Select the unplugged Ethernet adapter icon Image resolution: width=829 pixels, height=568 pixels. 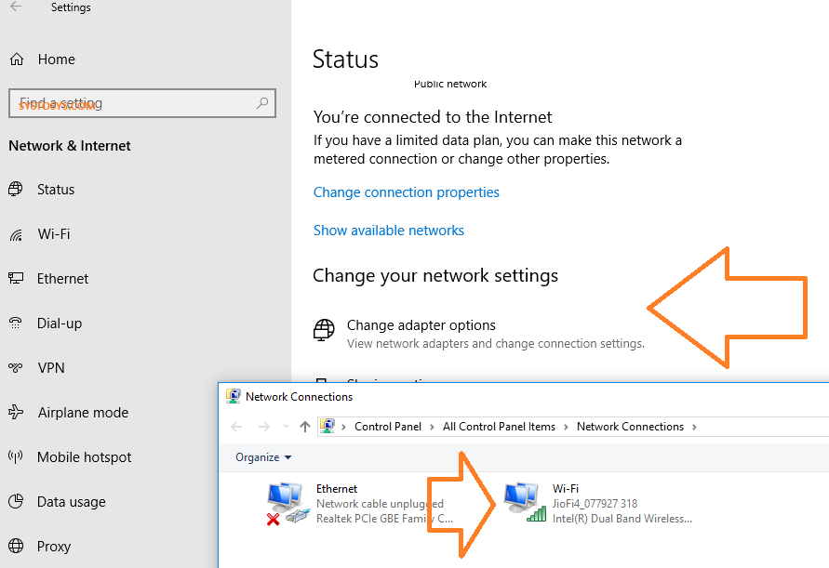click(287, 503)
